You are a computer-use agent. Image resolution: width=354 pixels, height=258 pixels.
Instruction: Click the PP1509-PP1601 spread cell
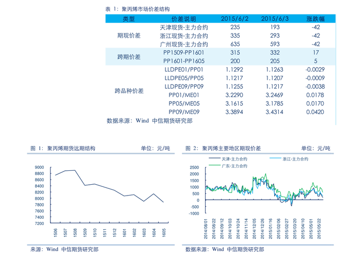183,53
